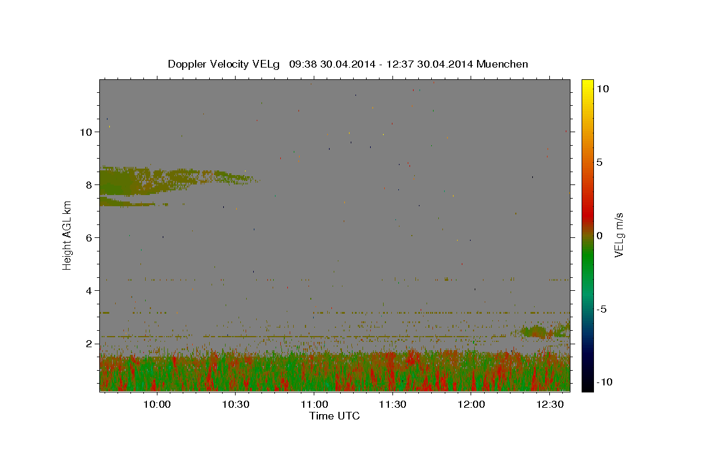Click the height axis label '10'
This screenshot has height=470, width=705.
(x=87, y=132)
